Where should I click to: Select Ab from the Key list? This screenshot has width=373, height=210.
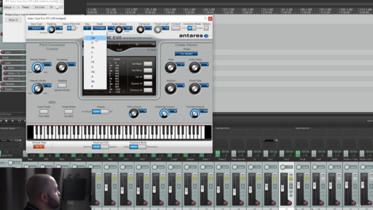tap(95, 72)
